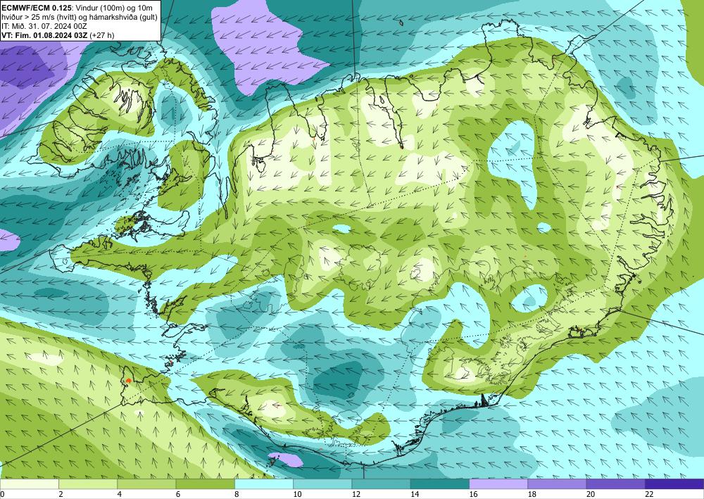Click the 4–6 m/s green legend swatch
Screen dimensions: 704x499
(146, 484)
